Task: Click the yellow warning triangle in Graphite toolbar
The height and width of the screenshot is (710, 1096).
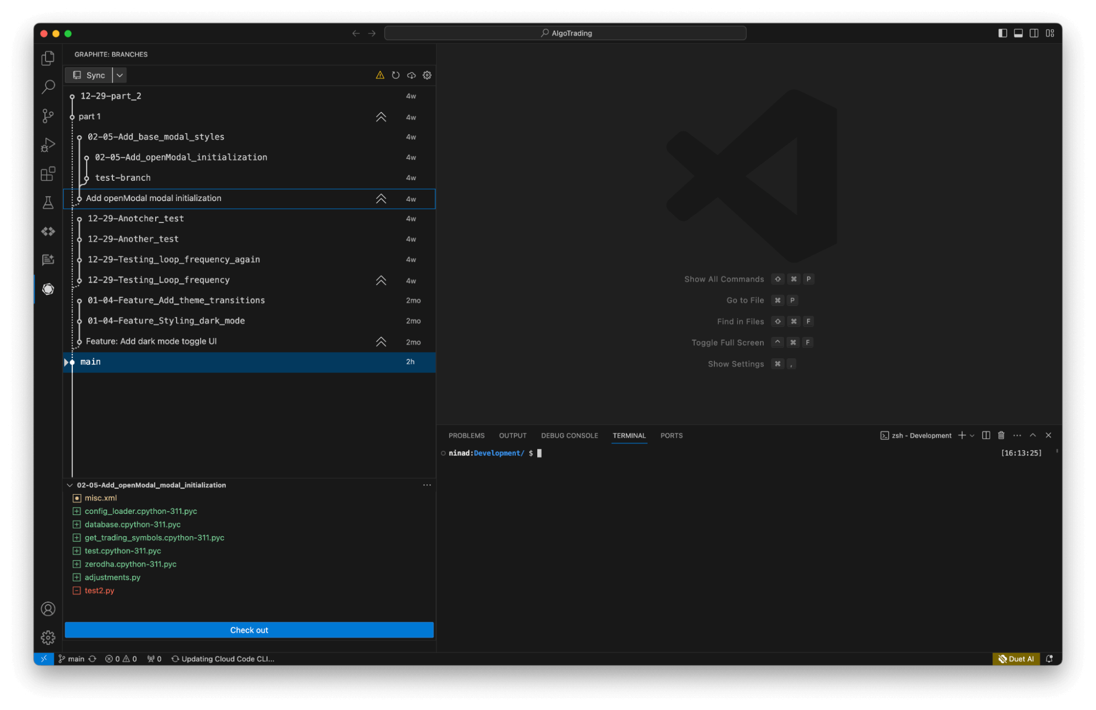Action: (379, 75)
